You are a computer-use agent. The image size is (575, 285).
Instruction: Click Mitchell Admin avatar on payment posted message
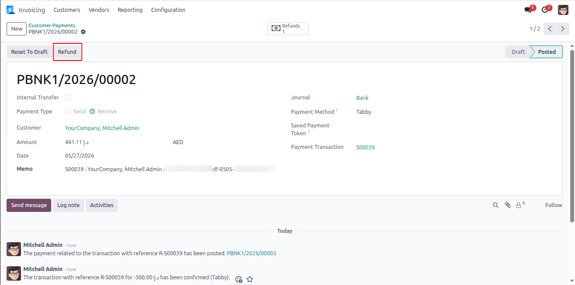point(14,249)
